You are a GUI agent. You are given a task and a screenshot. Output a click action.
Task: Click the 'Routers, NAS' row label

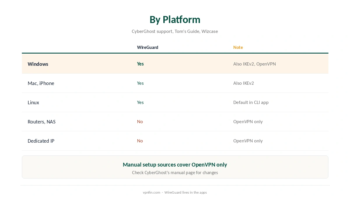tap(41, 122)
